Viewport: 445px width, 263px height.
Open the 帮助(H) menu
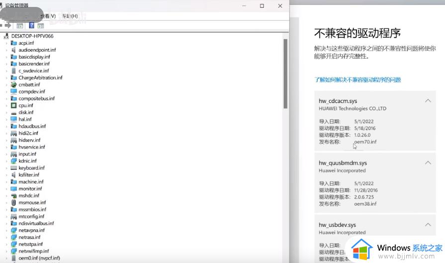[69, 16]
